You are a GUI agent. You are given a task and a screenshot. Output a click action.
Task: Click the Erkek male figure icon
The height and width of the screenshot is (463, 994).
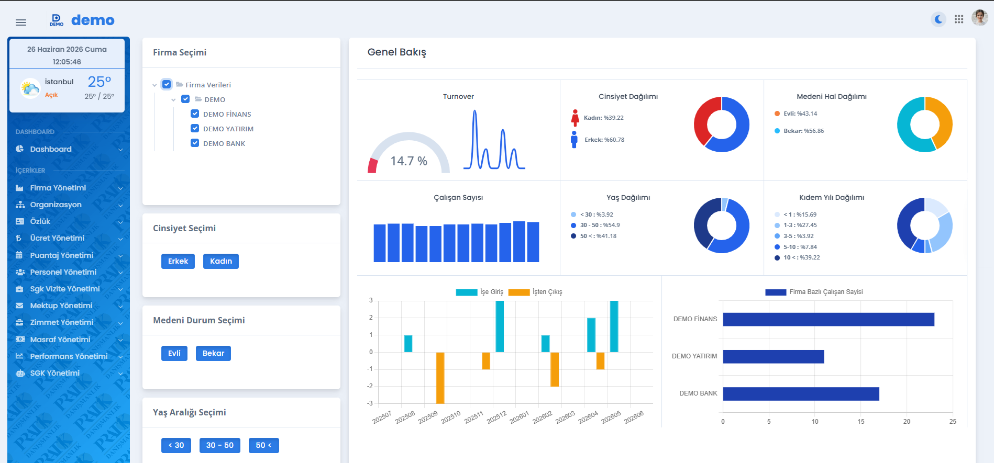575,140
